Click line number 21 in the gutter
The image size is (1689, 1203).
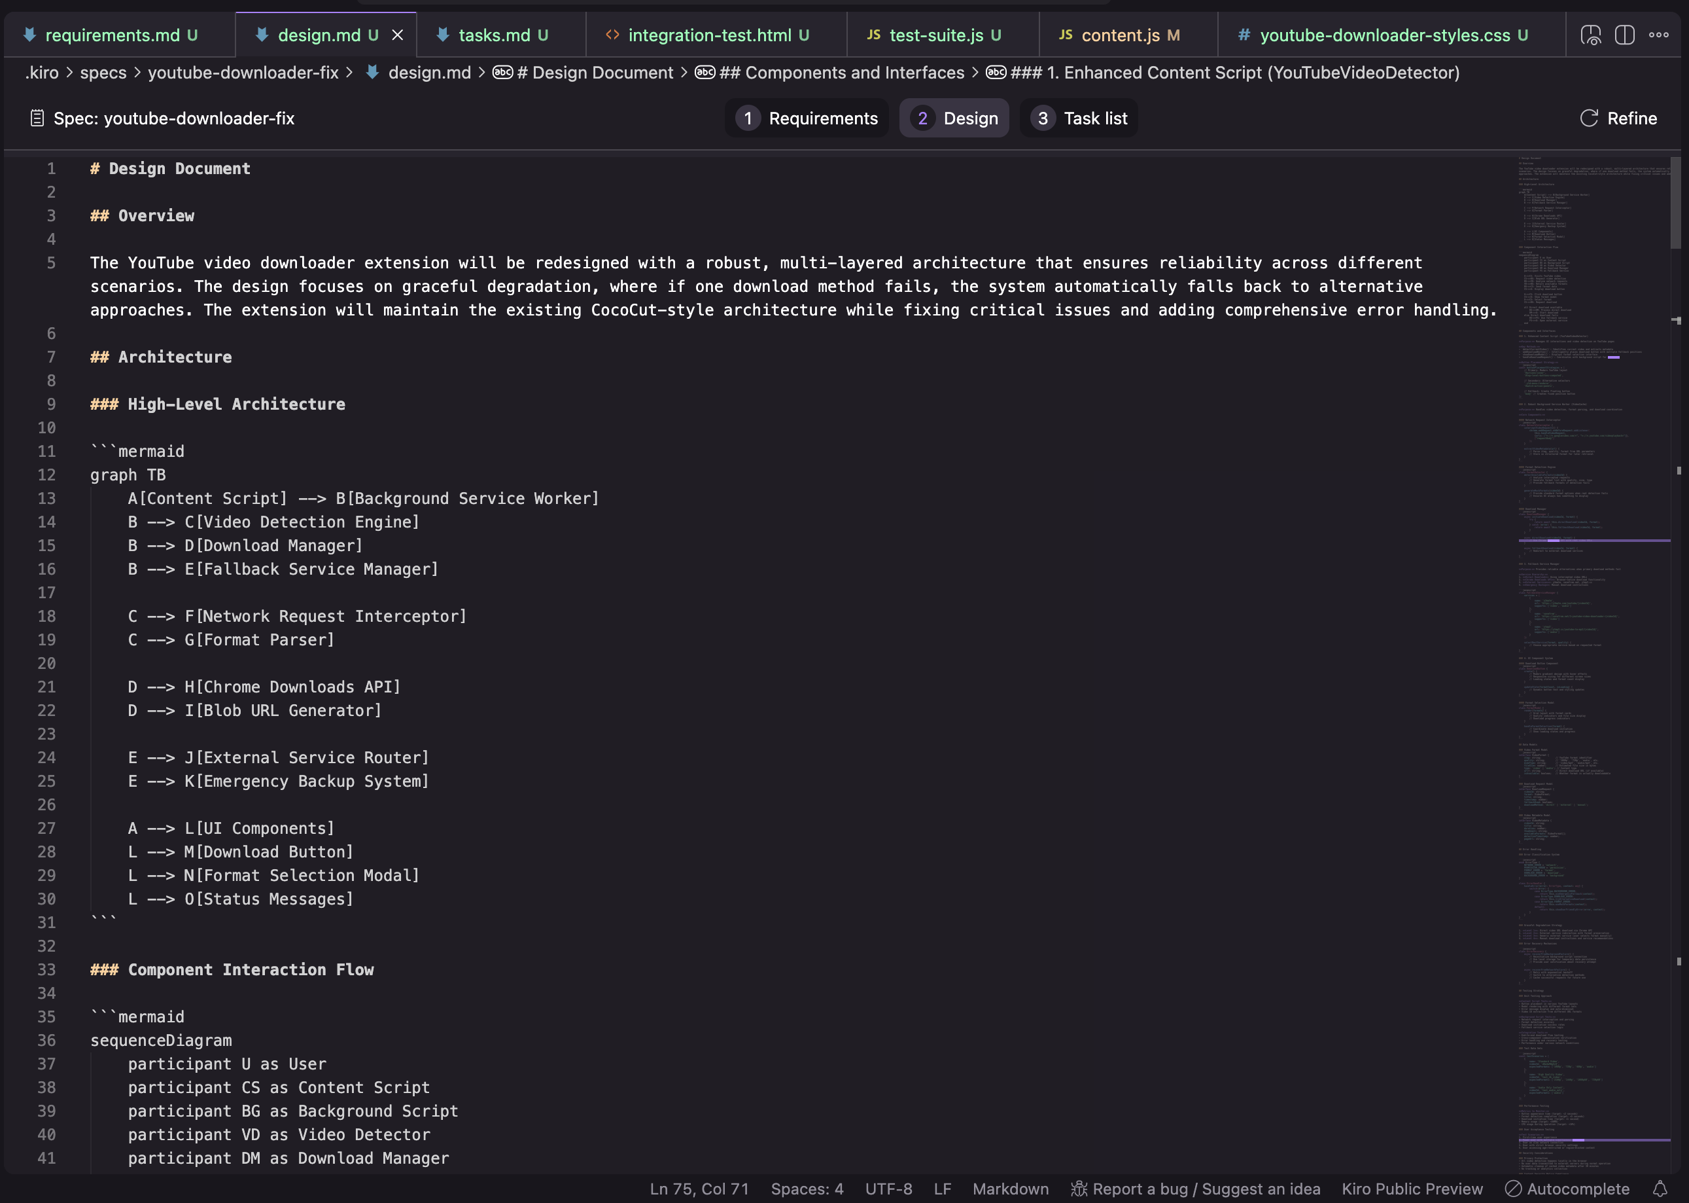[x=47, y=687]
